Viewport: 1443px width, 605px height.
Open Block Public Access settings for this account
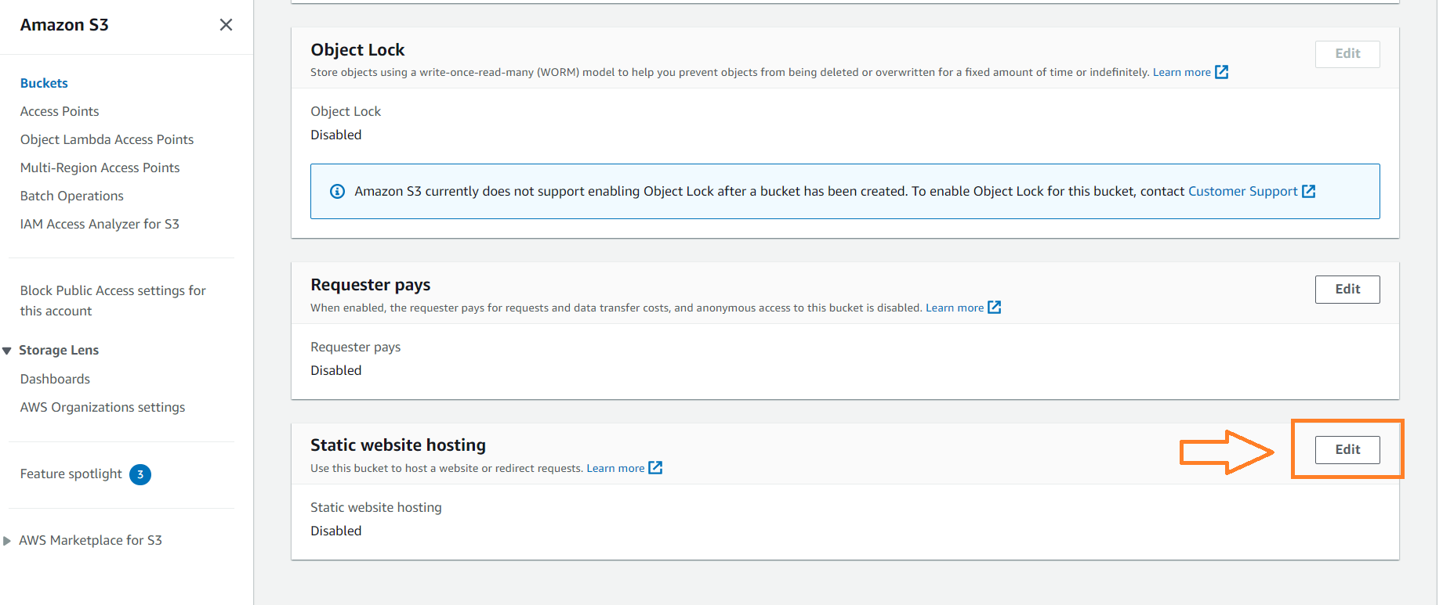click(x=113, y=301)
